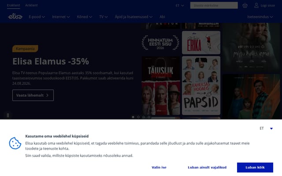Screen dimensions: 282x176
Task: Expand the E-pood menu
Action: point(37,17)
